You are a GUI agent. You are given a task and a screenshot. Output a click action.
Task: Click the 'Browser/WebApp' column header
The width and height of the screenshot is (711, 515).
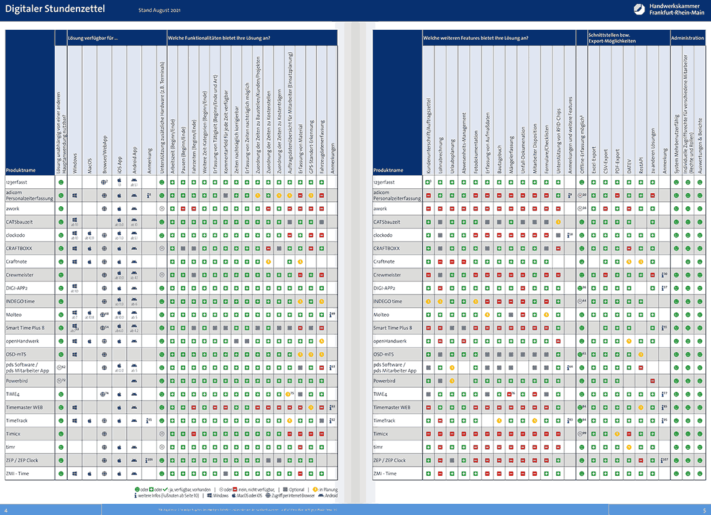coord(105,154)
